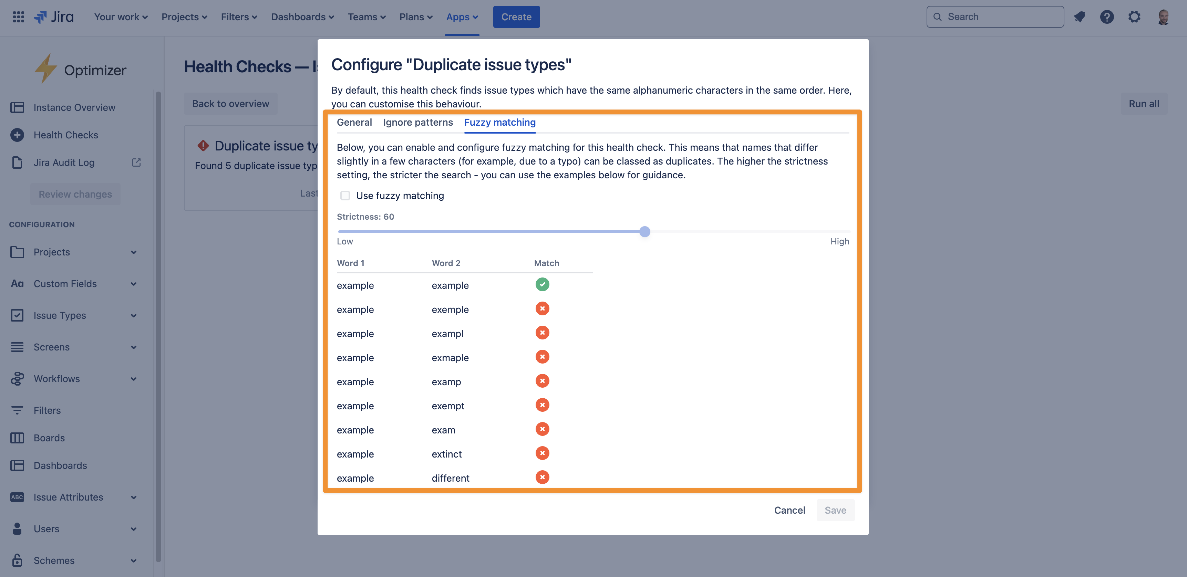Open the Jira app switcher grid icon
The width and height of the screenshot is (1187, 577).
point(19,17)
